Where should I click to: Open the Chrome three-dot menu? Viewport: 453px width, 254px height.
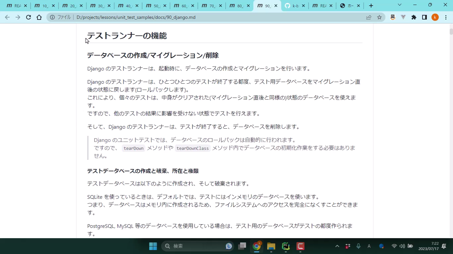click(445, 17)
